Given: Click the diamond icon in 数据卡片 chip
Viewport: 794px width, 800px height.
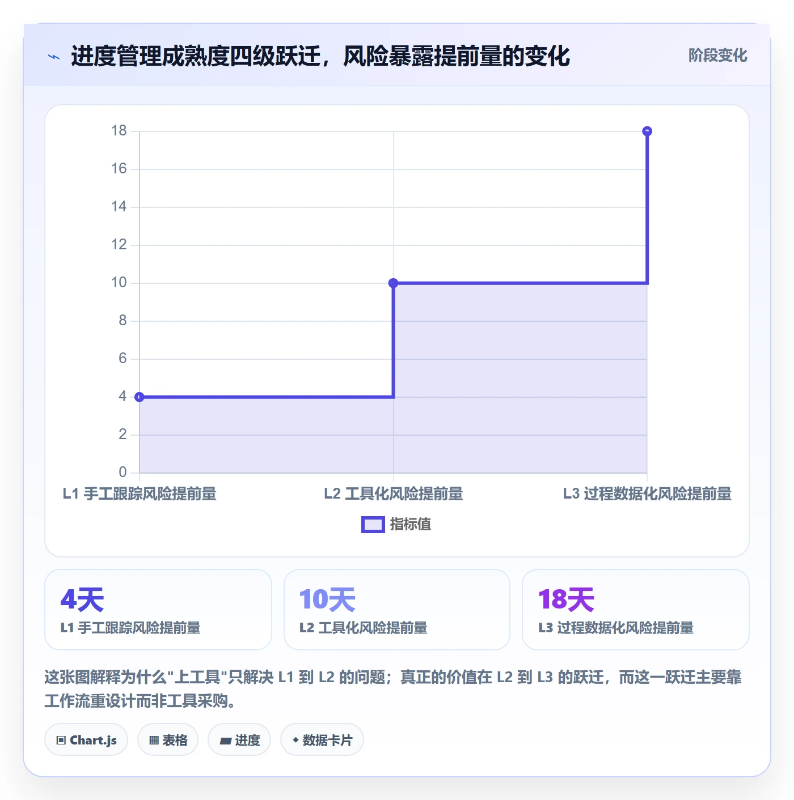Looking at the screenshot, I should (295, 740).
